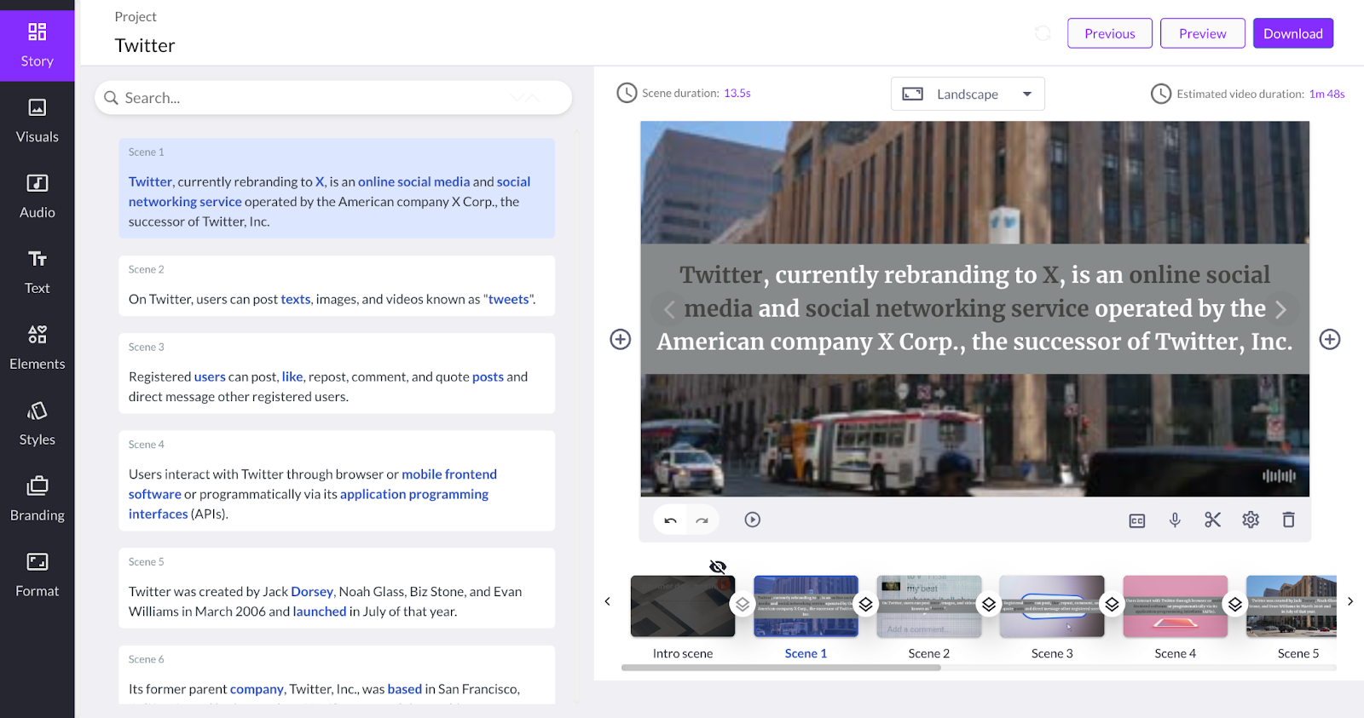1364x718 pixels.
Task: Click the Previous button
Action: [1110, 33]
